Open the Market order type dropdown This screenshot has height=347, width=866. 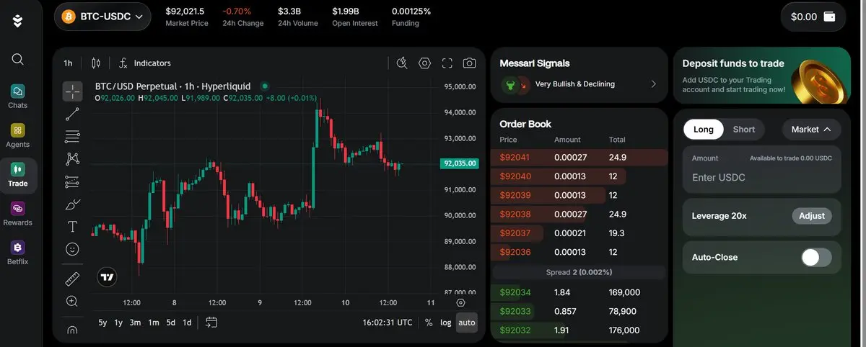click(811, 130)
